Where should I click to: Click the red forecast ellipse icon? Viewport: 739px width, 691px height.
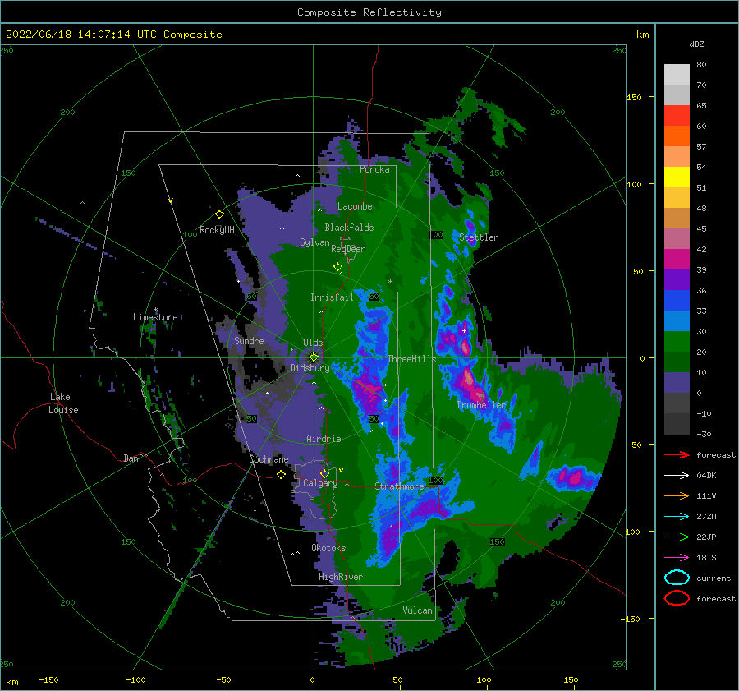pos(677,598)
